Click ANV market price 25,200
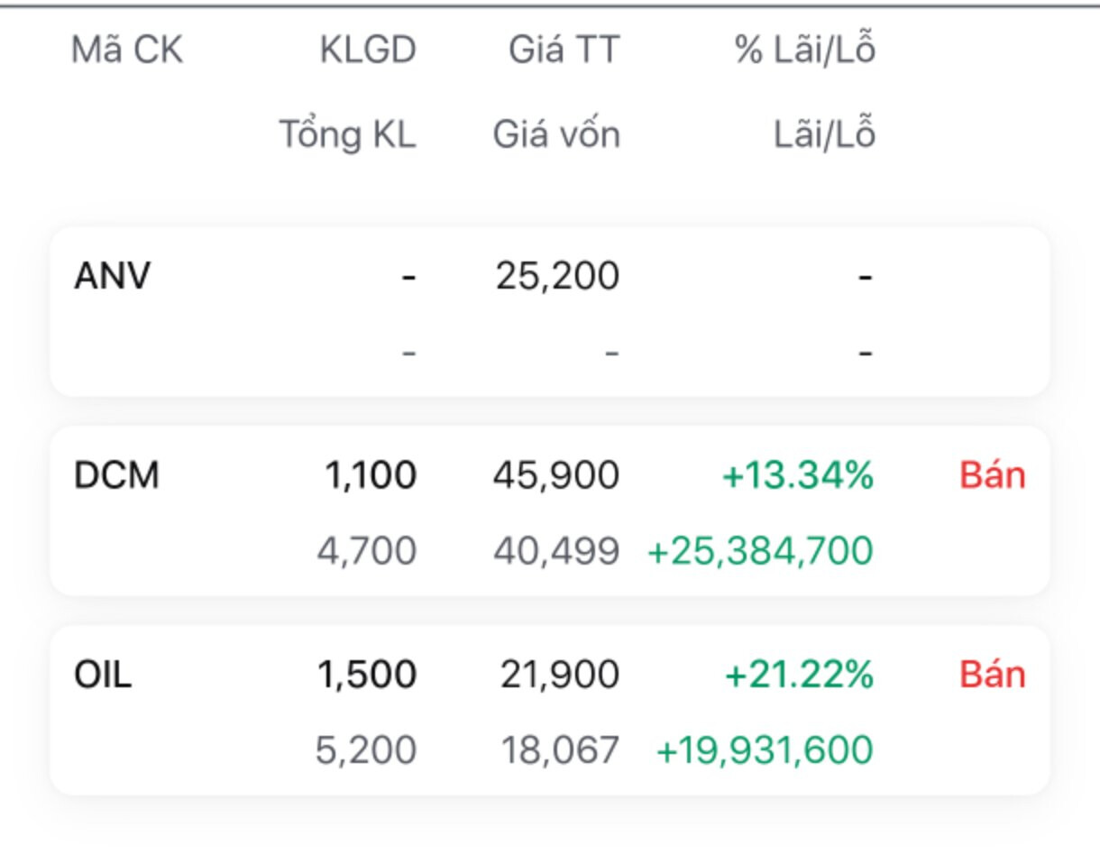 coord(557,276)
